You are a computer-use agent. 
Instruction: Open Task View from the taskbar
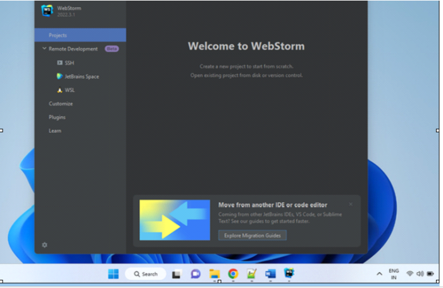(177, 274)
